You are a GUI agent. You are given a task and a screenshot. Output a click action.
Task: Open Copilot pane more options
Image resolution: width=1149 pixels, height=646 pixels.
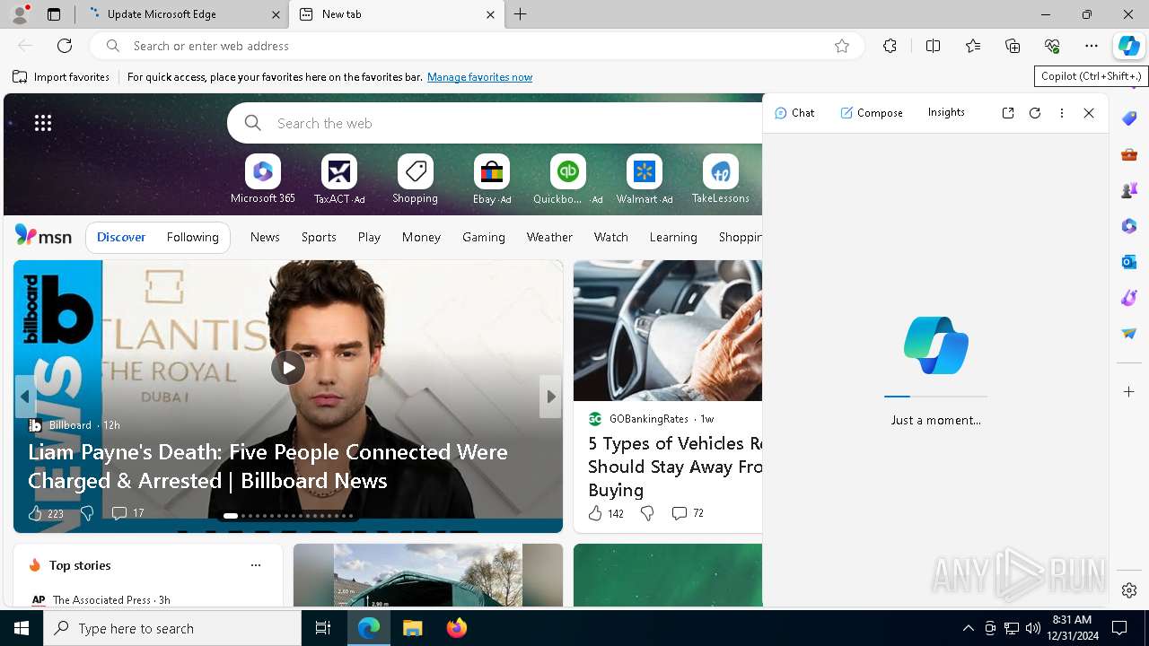tap(1062, 113)
